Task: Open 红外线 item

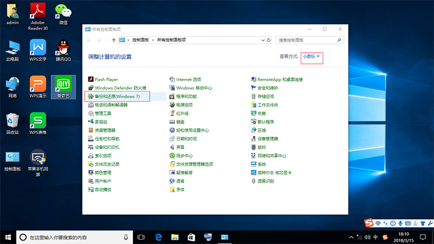Action: coord(179,113)
